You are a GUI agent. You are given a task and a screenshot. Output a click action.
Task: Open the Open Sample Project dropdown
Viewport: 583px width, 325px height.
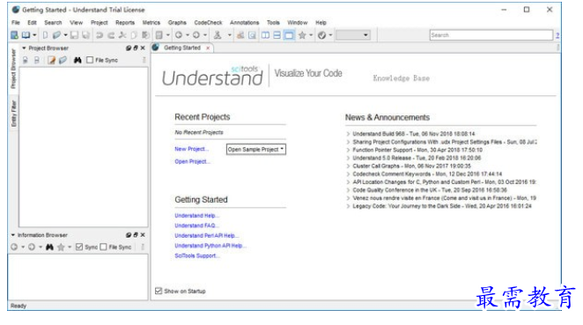[255, 149]
